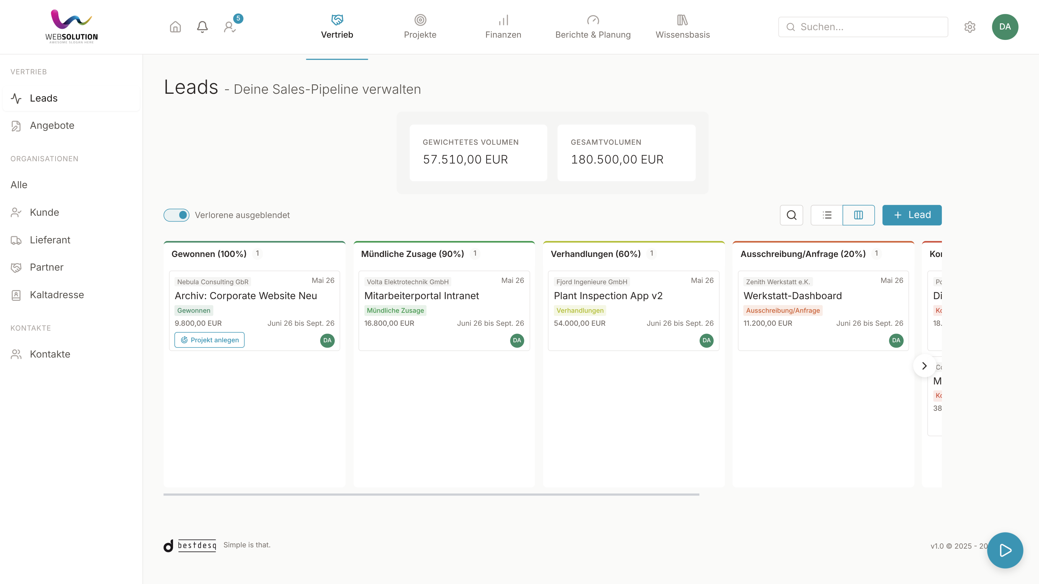Viewport: 1039px width, 584px height.
Task: Click the Kunde person icon
Action: click(16, 213)
